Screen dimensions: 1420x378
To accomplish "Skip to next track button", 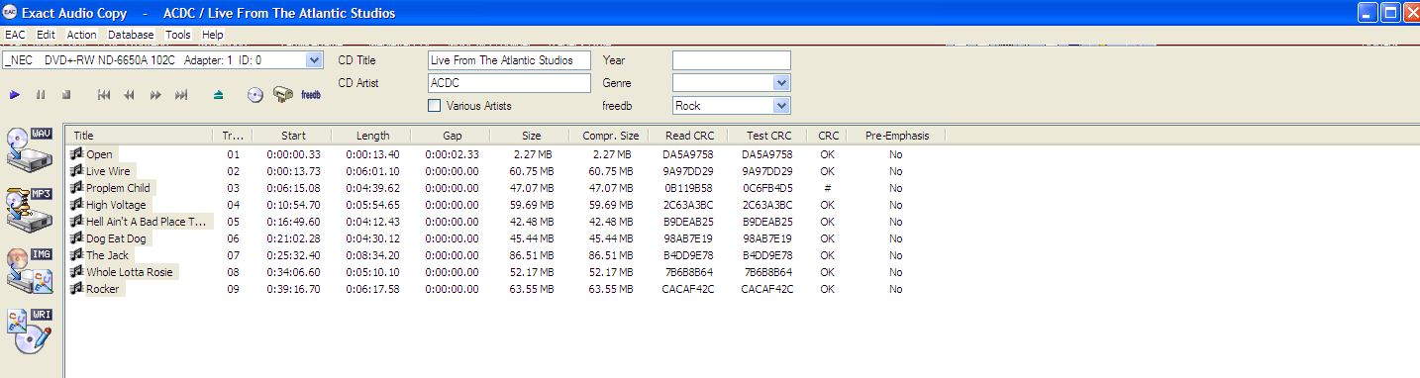I will point(181,95).
